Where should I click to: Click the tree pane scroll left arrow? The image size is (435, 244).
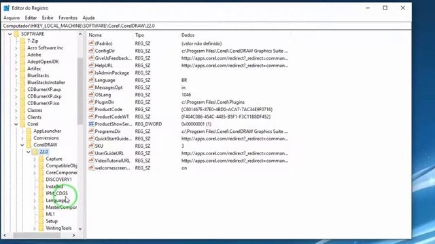pyautogui.click(x=5, y=235)
